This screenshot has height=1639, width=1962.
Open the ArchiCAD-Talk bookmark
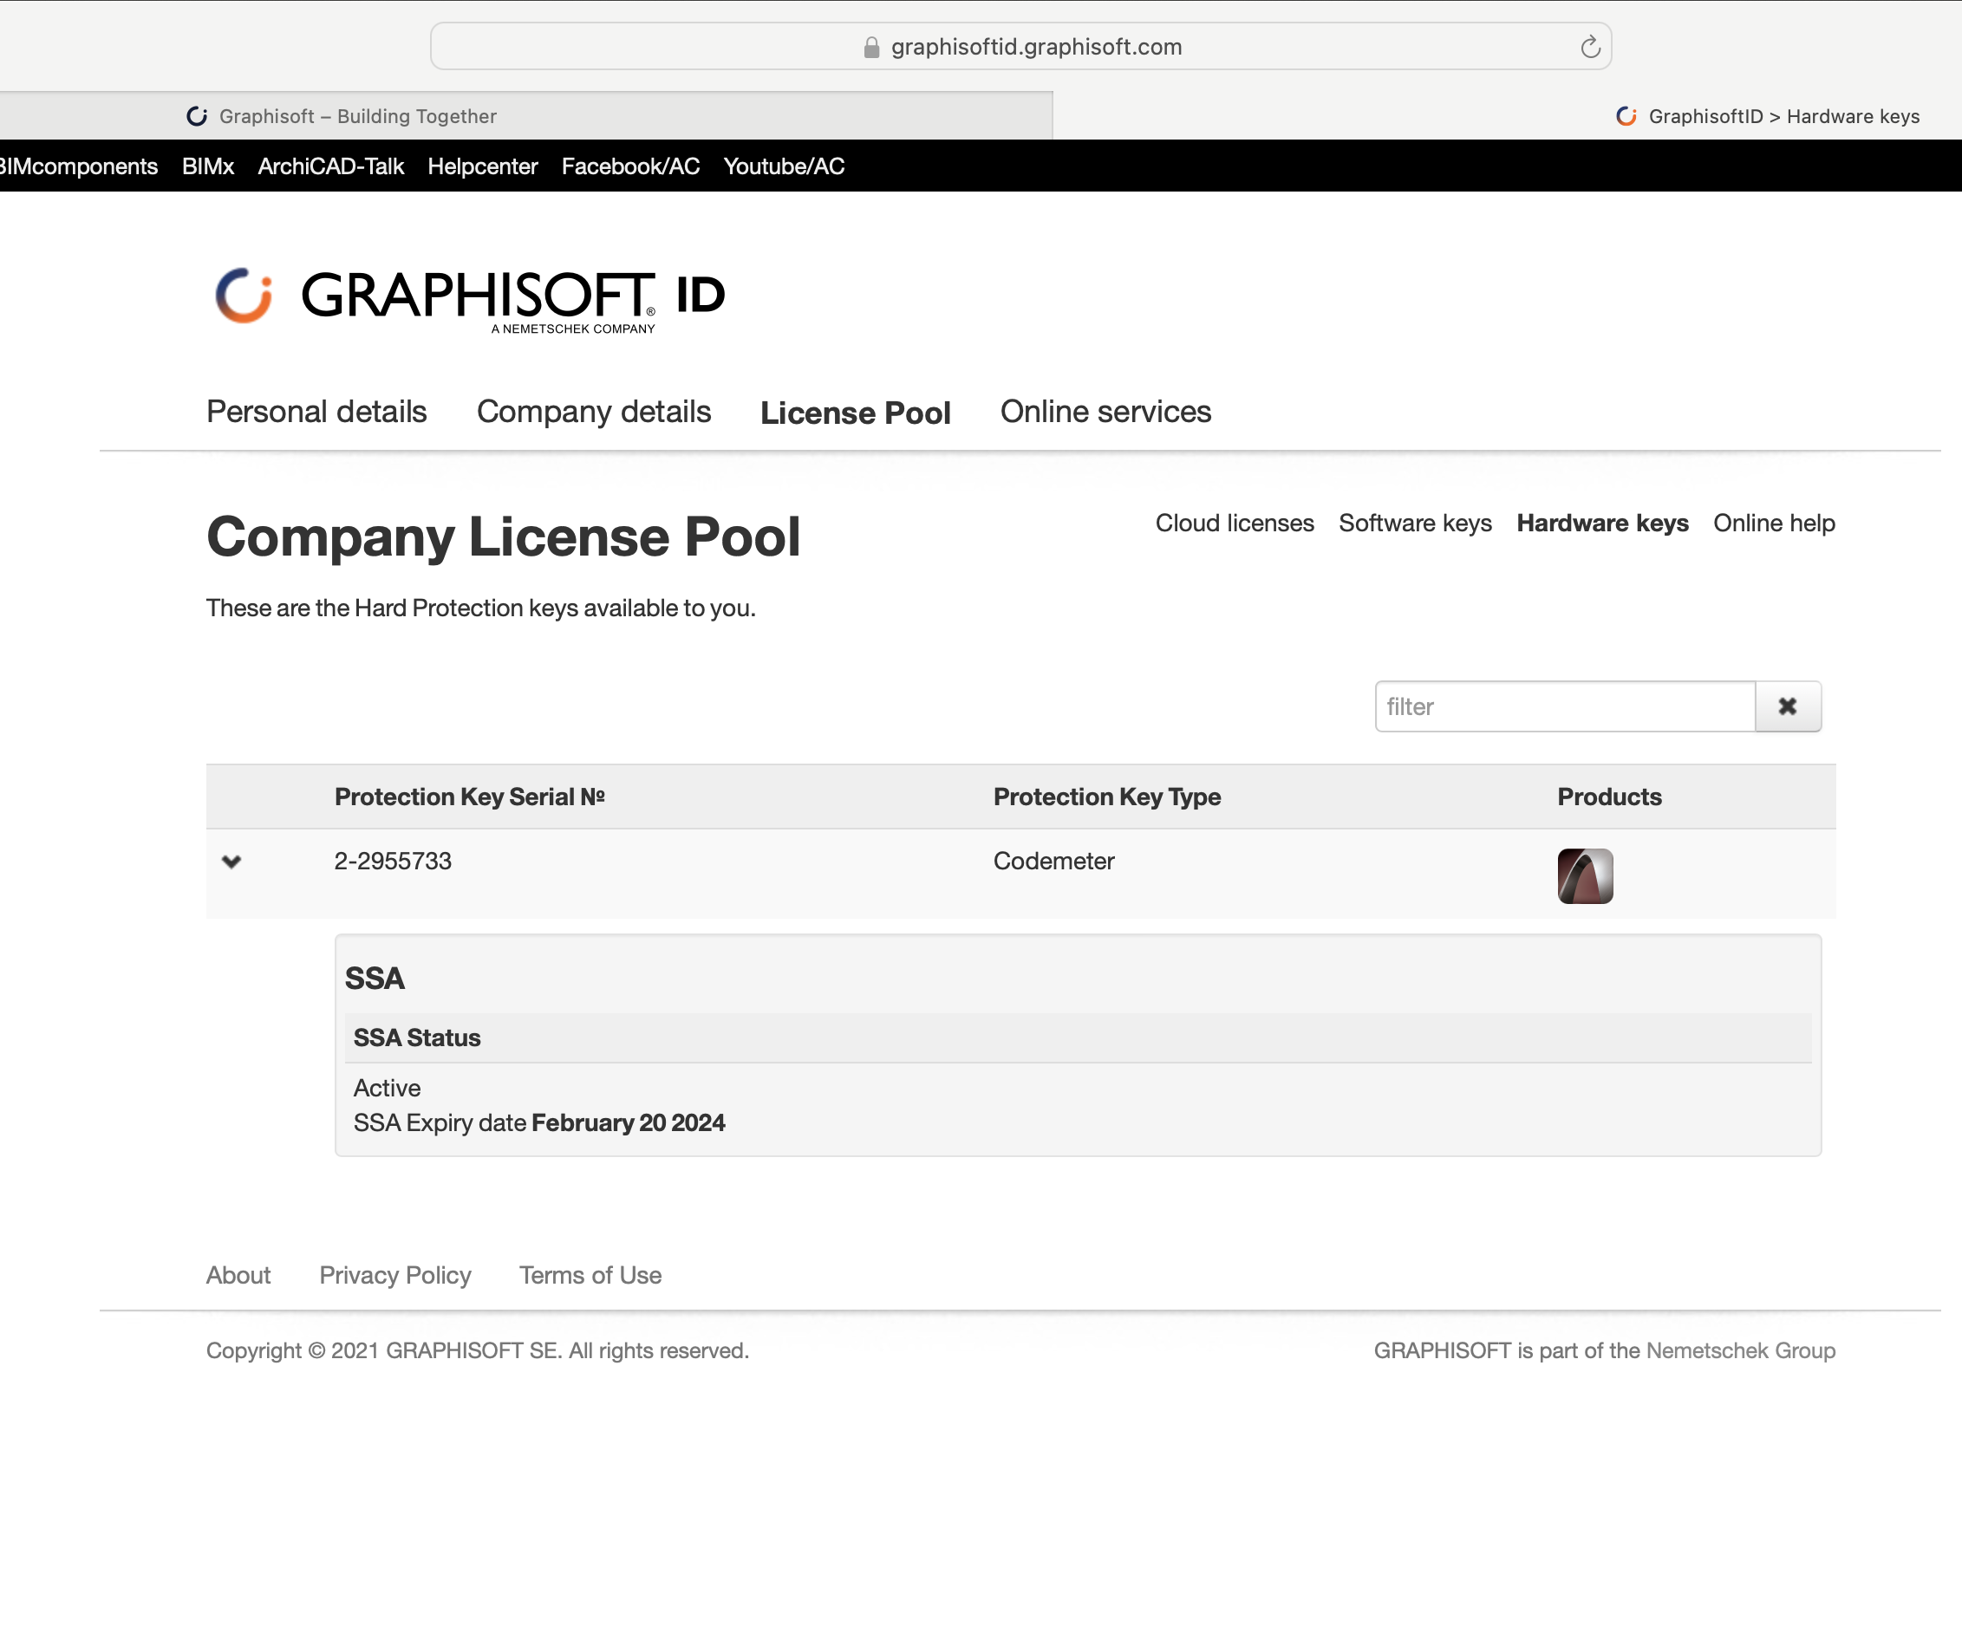(330, 166)
